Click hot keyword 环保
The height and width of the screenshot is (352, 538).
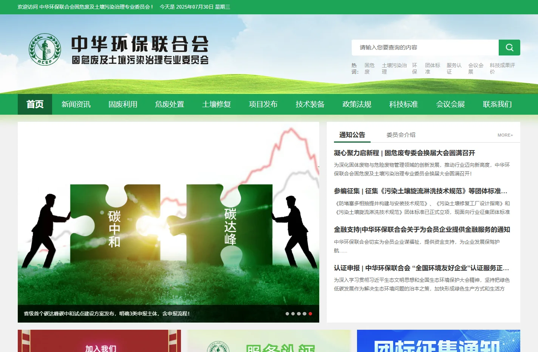(415, 68)
